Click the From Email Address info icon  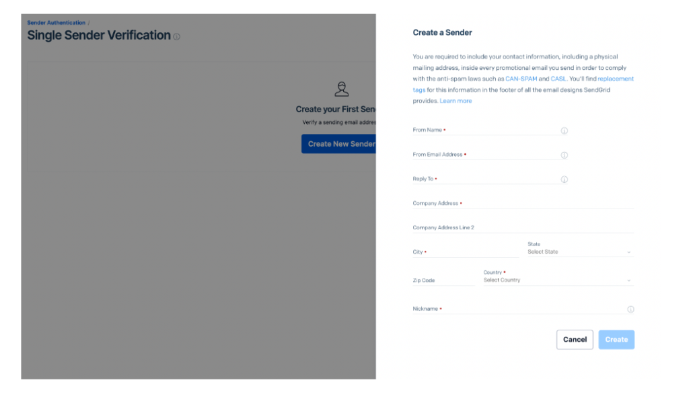pyautogui.click(x=564, y=155)
